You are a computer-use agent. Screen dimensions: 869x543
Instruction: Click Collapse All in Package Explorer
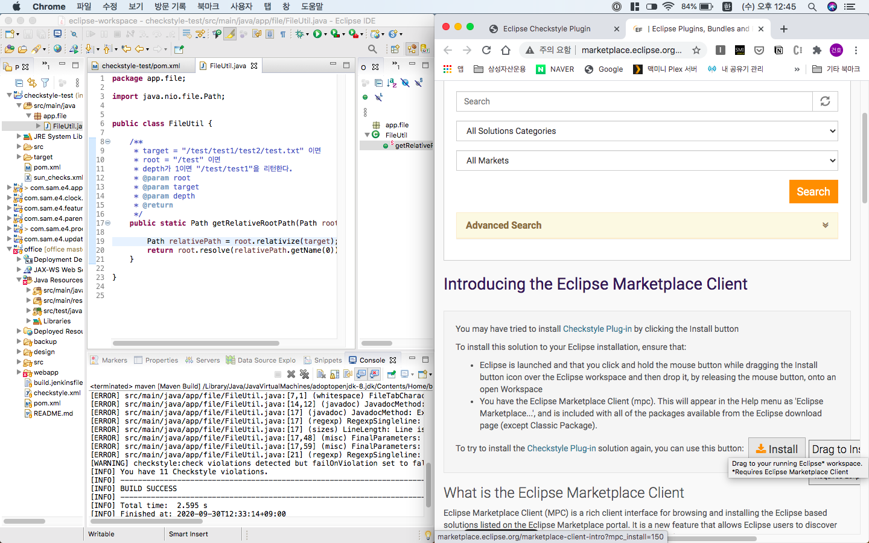tap(19, 83)
